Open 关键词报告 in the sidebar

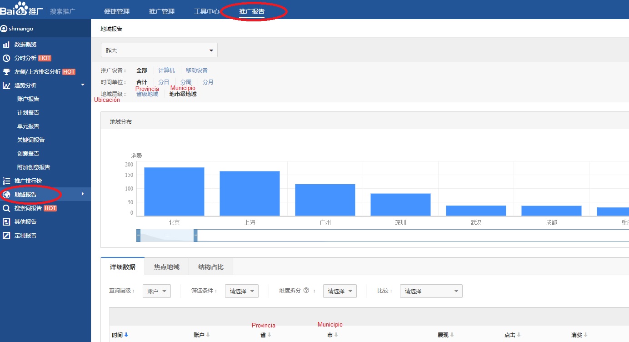point(31,140)
